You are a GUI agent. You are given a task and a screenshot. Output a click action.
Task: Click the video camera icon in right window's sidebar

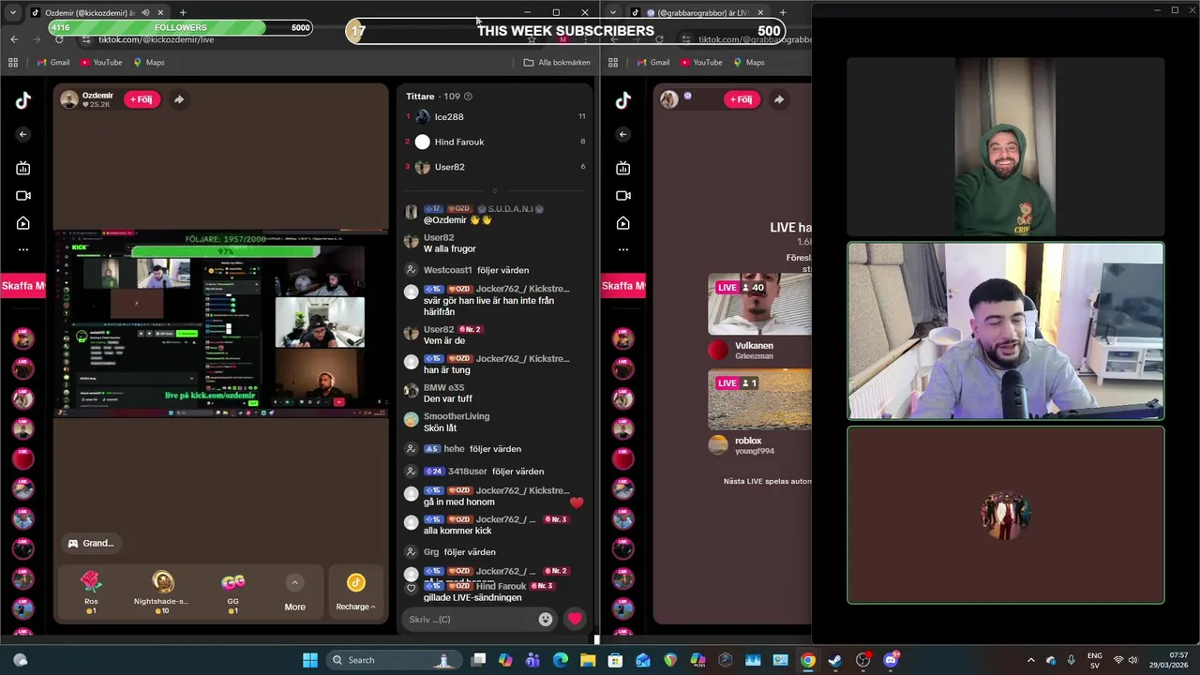tap(623, 196)
